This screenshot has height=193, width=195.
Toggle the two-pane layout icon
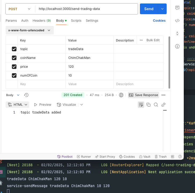pos(173,157)
